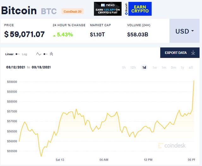This screenshot has width=202, height=166.
Task: Select the 1w time range
Action: coord(155,67)
